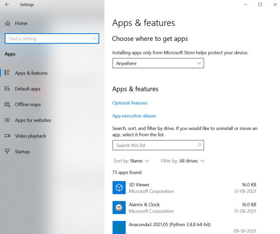Expand the Sort by Name dropdown

coord(131,161)
